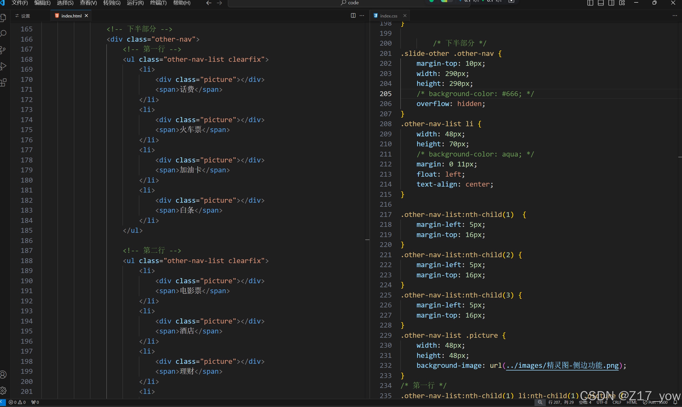Open the sprite image URL link in CSS

point(562,366)
